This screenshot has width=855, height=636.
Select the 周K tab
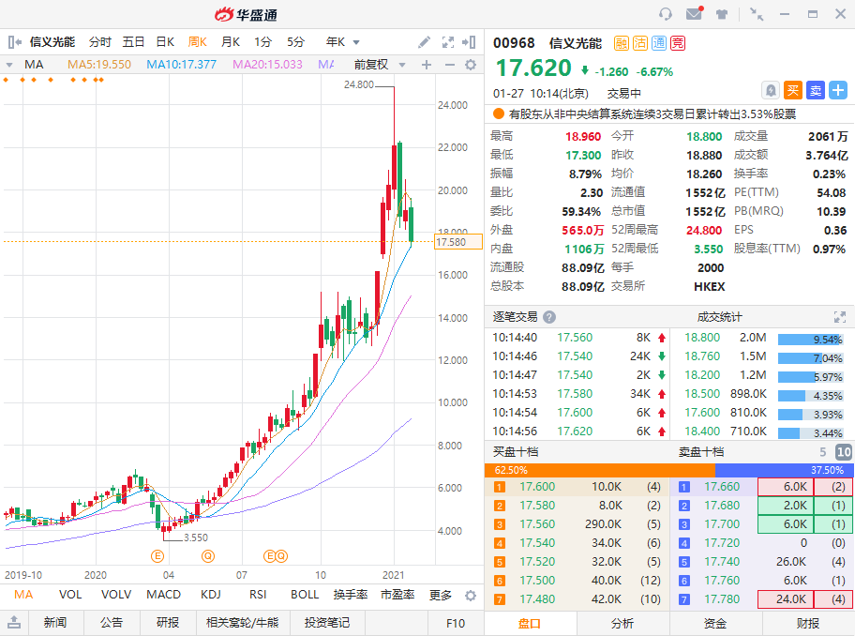tap(198, 42)
